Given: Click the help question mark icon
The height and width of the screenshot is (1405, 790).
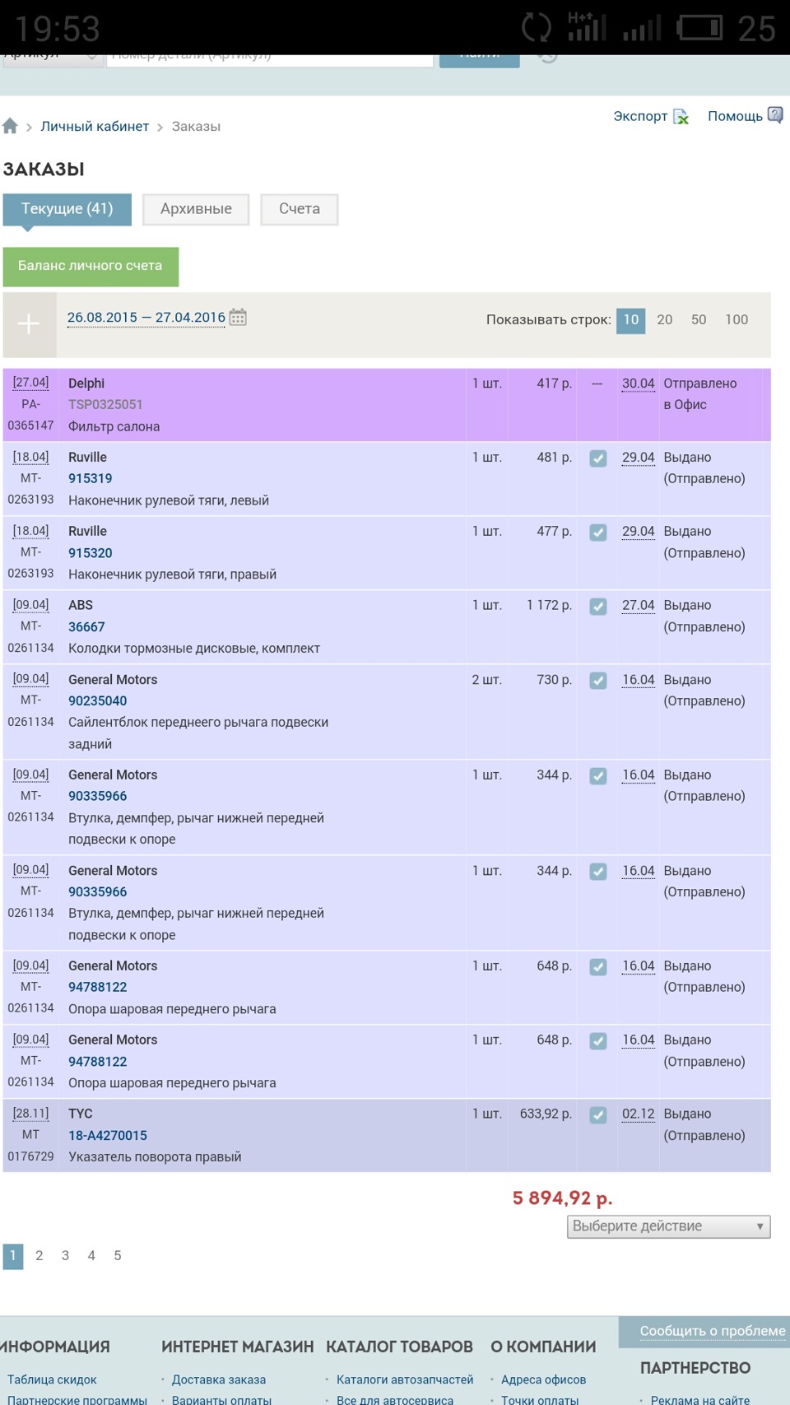Looking at the screenshot, I should (x=775, y=115).
